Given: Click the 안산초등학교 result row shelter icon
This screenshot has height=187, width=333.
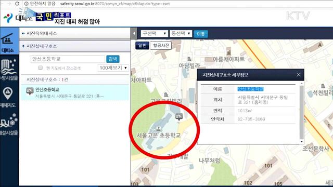Looking at the screenshot, I should (x=30, y=91).
